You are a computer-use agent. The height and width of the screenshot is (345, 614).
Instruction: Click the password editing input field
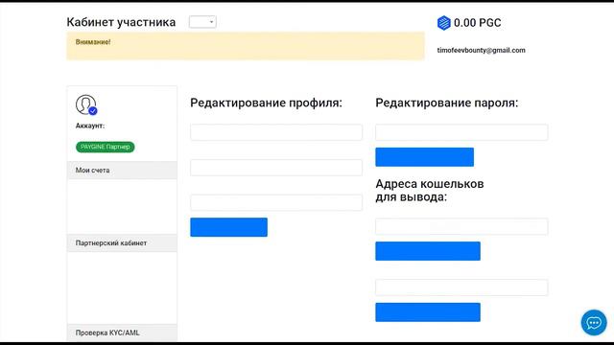click(461, 132)
